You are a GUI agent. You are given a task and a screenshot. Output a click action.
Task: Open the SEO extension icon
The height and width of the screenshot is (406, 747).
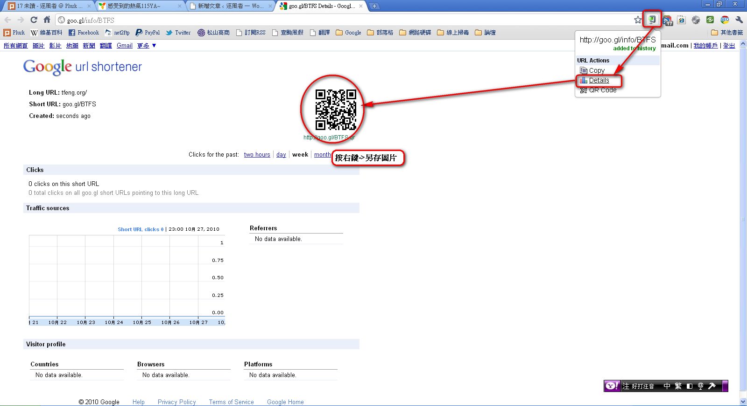725,20
